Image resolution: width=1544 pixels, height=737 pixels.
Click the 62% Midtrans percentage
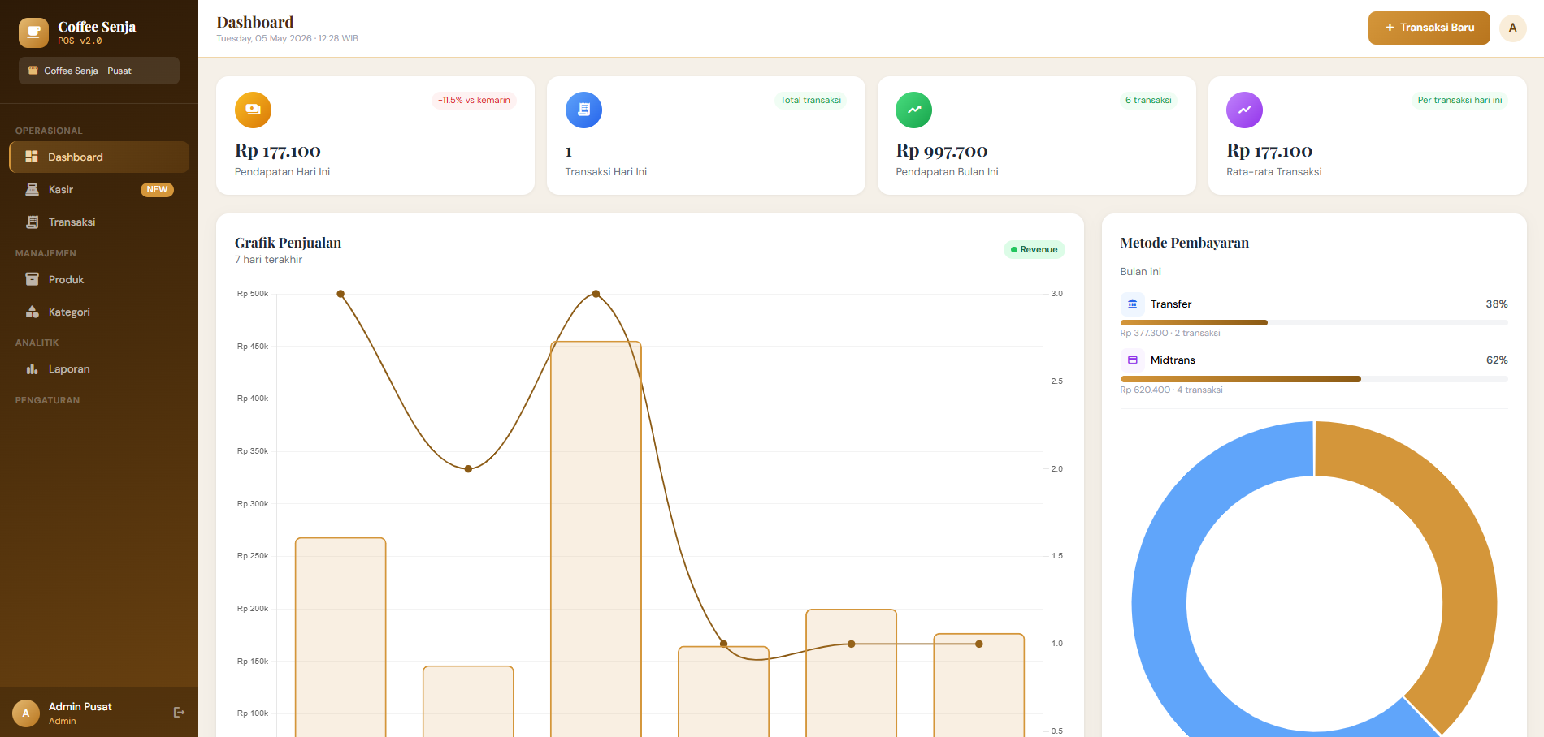pos(1497,360)
